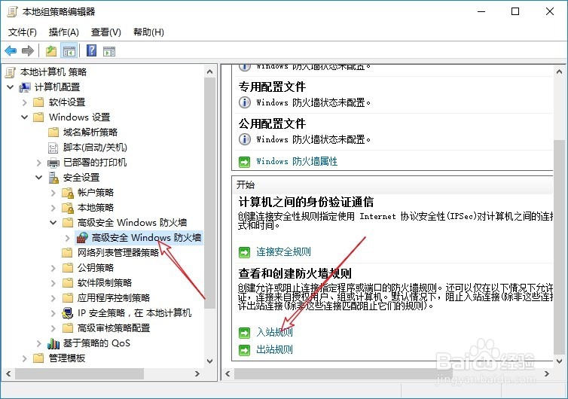
Task: Expand the 软件设置 node
Action: [x=25, y=102]
